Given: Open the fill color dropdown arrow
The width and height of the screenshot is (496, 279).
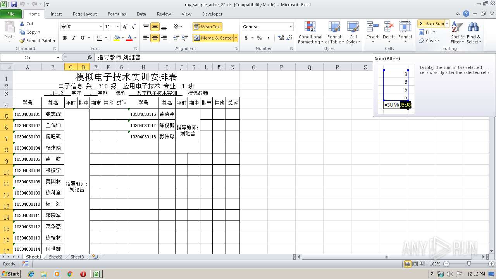Looking at the screenshot, I should click(x=122, y=38).
